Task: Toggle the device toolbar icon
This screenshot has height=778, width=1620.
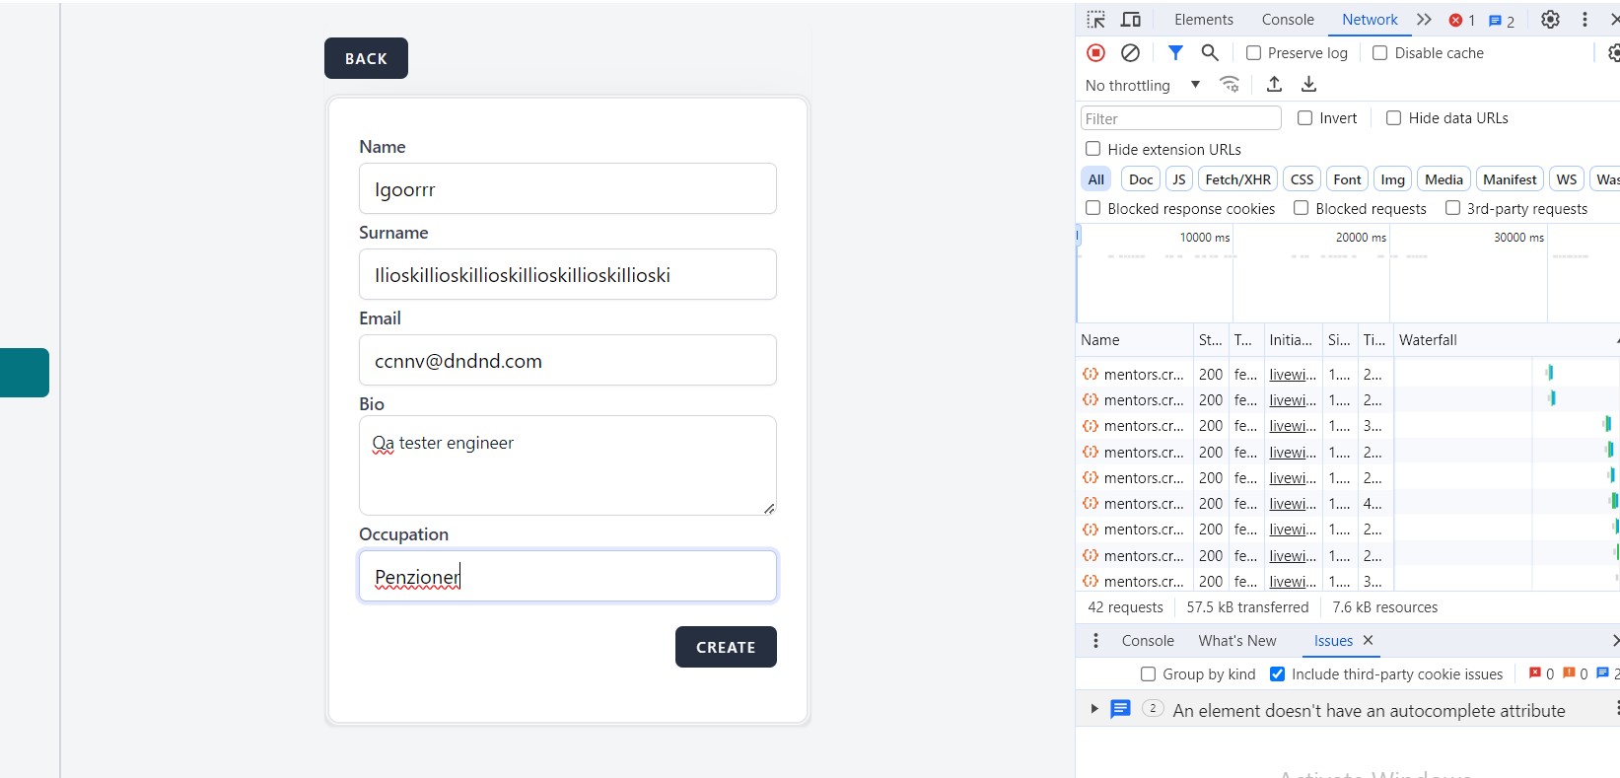Action: pos(1131,20)
